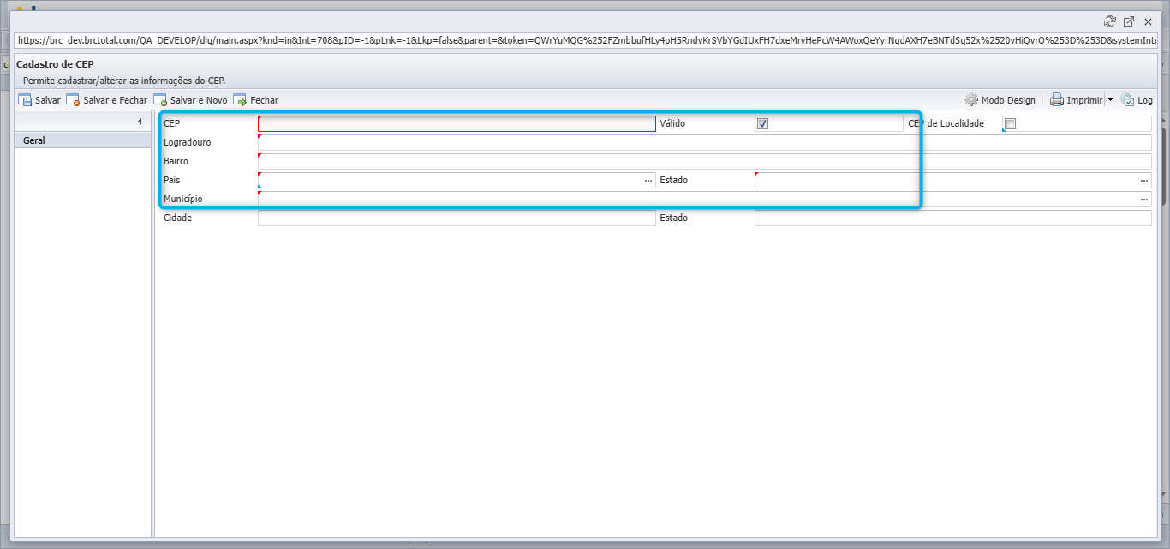Reload the dialog with the refresh icon
The height and width of the screenshot is (549, 1170).
coord(1110,21)
